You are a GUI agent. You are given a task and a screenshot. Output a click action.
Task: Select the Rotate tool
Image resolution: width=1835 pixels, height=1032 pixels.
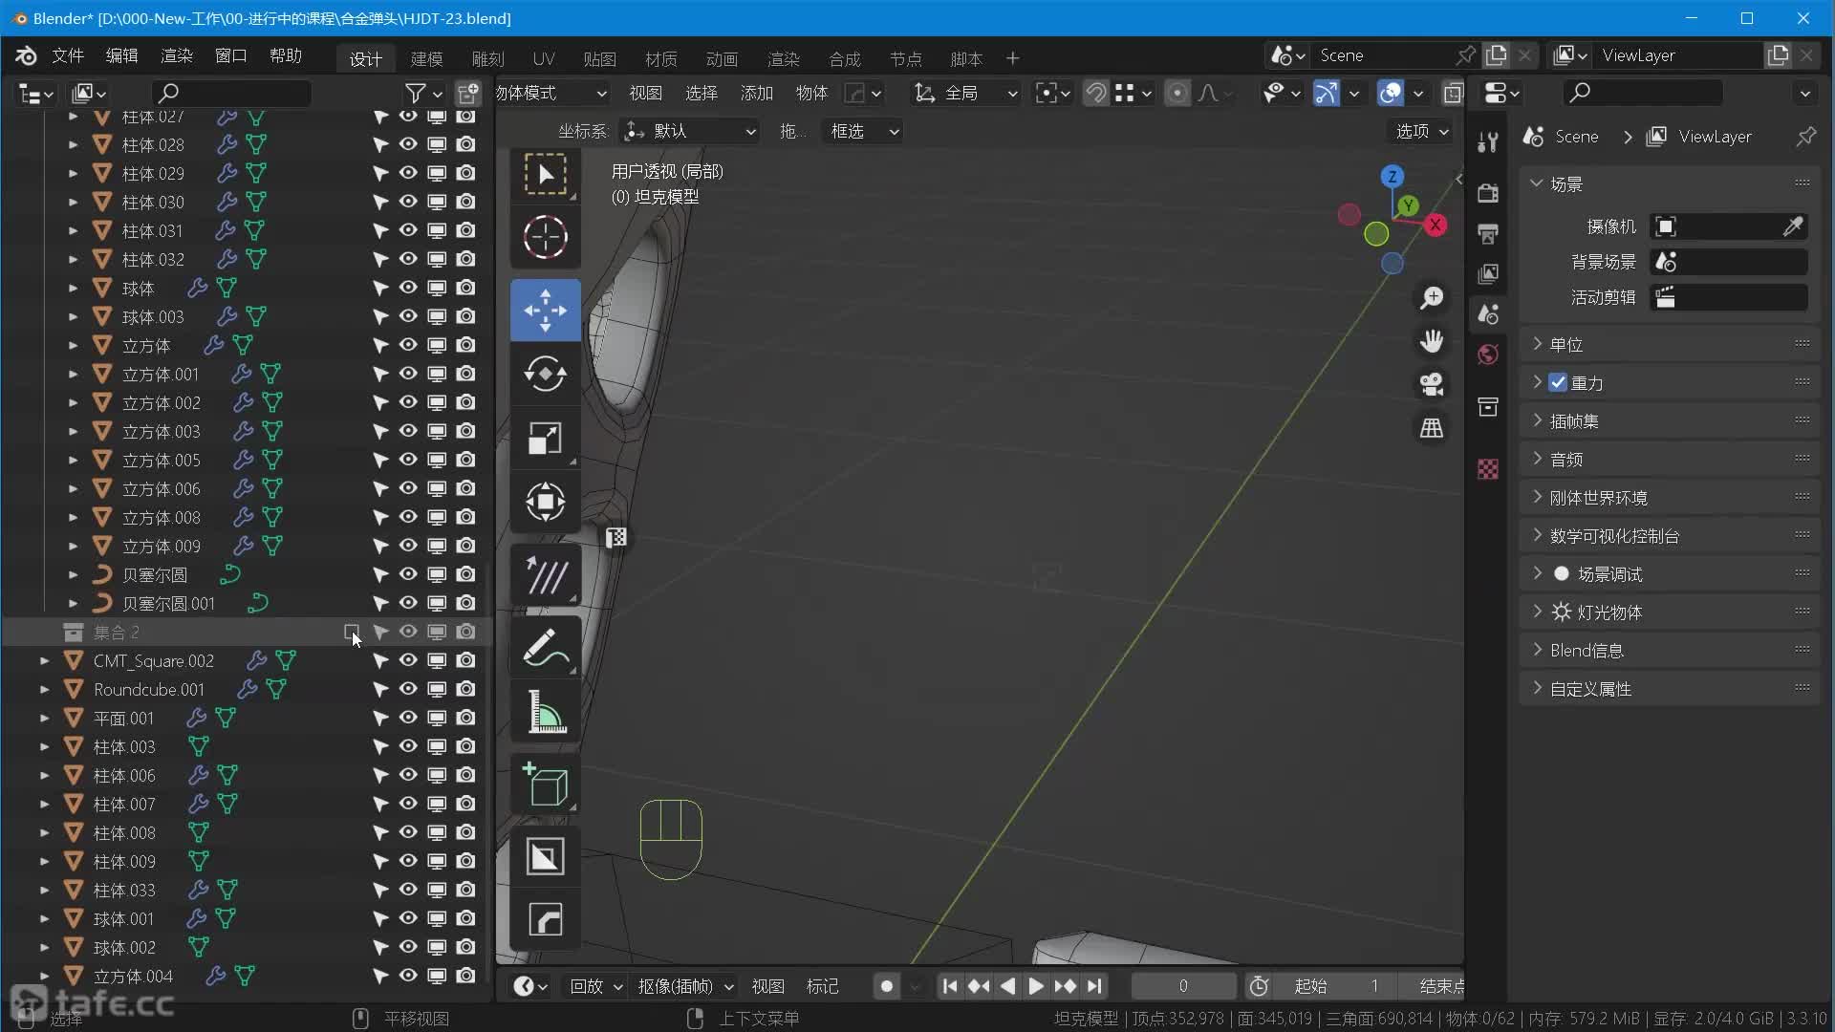pyautogui.click(x=545, y=374)
